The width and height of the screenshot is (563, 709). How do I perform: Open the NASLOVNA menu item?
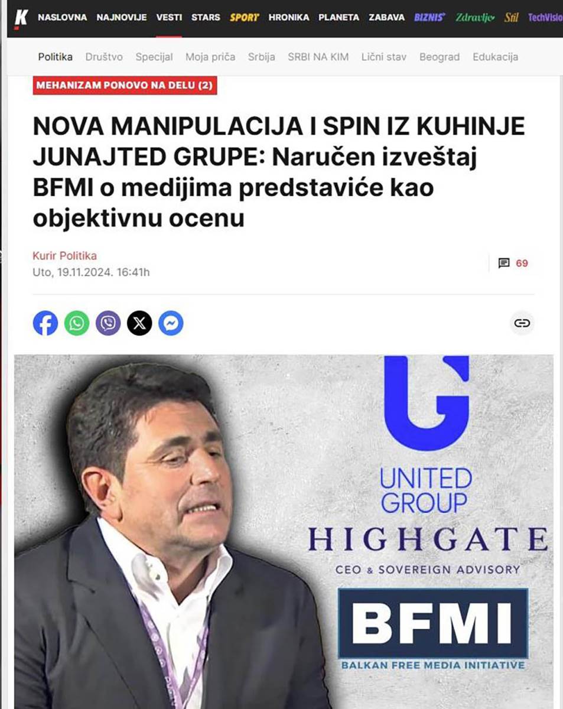click(x=62, y=18)
